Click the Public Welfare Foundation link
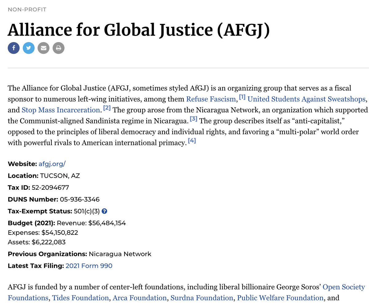The width and height of the screenshot is (369, 303). 280,298
